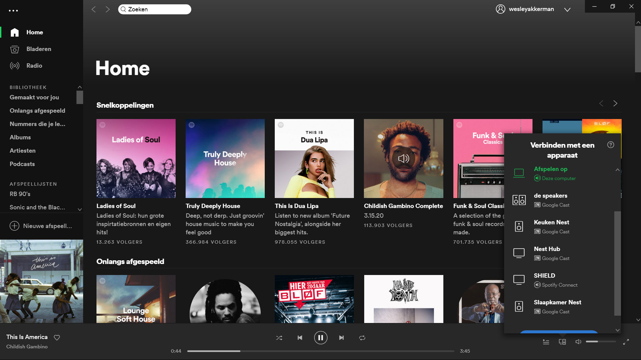This screenshot has width=641, height=360.
Task: Collapse the Bibliotheek section chevron
Action: [79, 87]
